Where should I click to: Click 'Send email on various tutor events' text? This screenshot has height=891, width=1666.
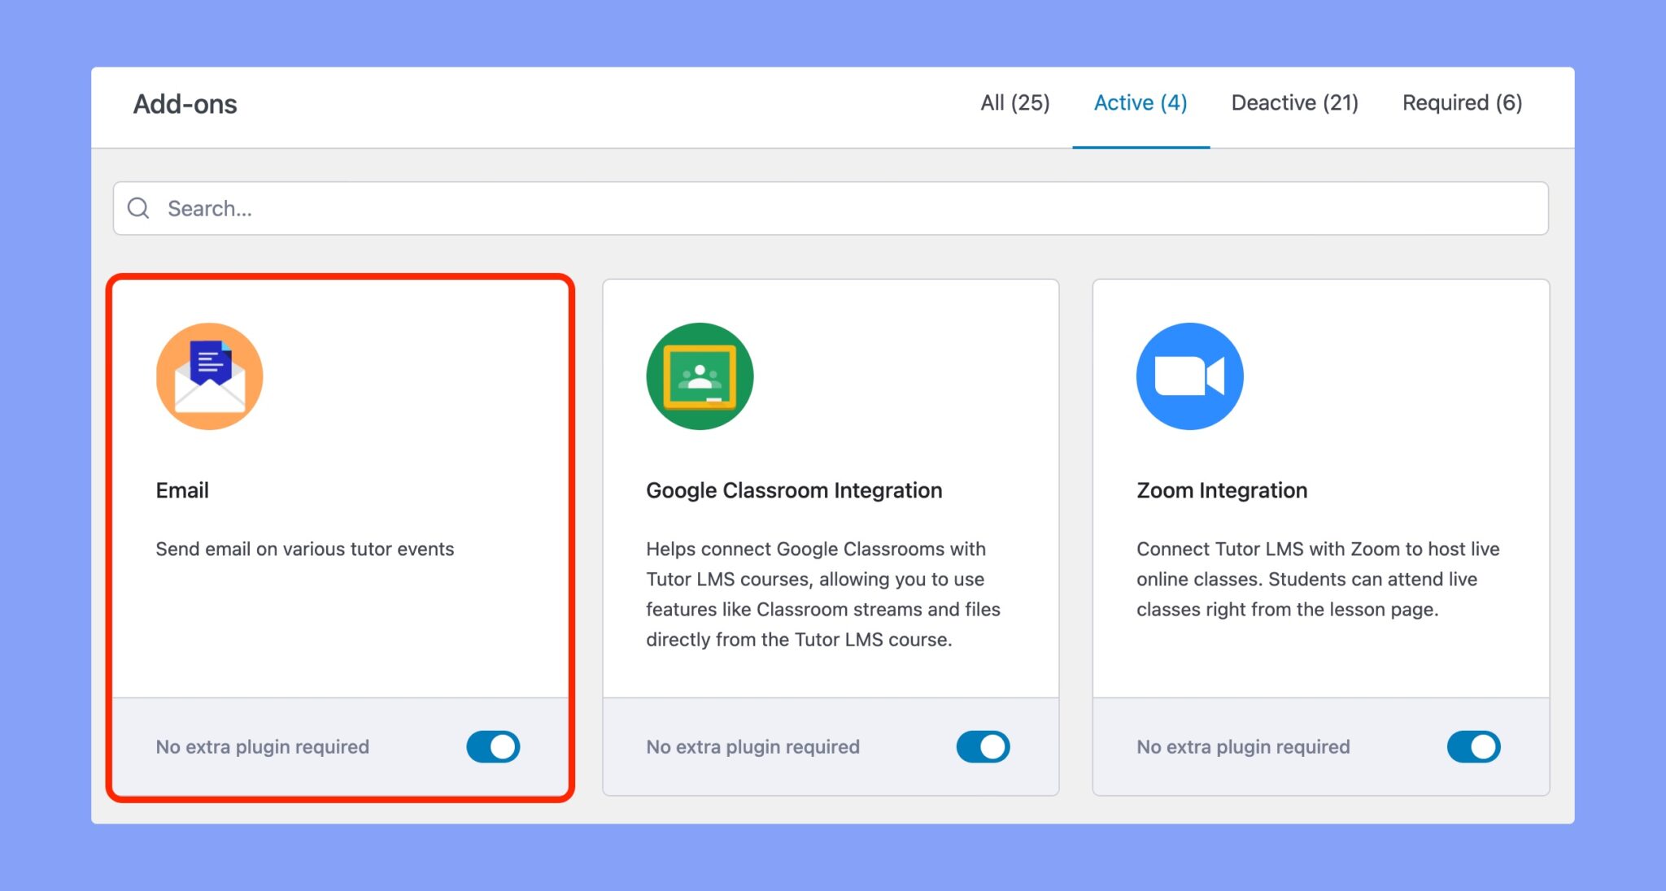pyautogui.click(x=305, y=549)
